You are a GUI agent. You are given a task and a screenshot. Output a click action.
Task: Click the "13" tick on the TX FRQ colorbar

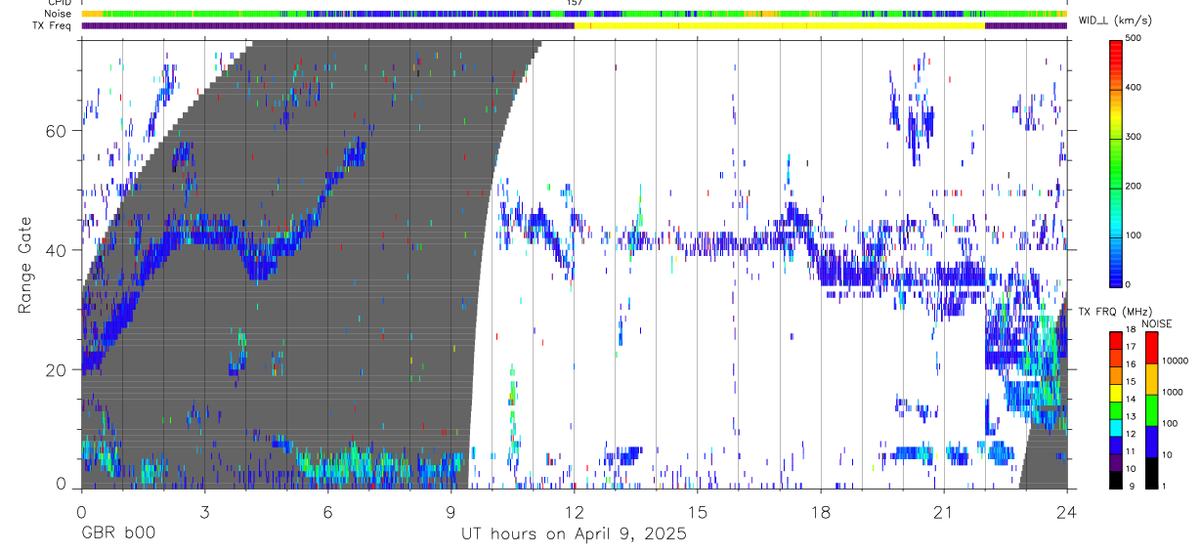pyautogui.click(x=1131, y=416)
